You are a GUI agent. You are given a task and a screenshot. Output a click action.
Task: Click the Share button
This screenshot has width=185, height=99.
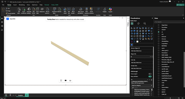click(180, 5)
